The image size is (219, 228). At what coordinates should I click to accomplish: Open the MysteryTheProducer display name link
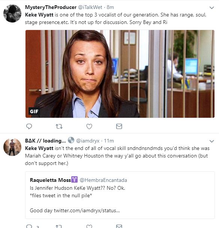pos(51,7)
